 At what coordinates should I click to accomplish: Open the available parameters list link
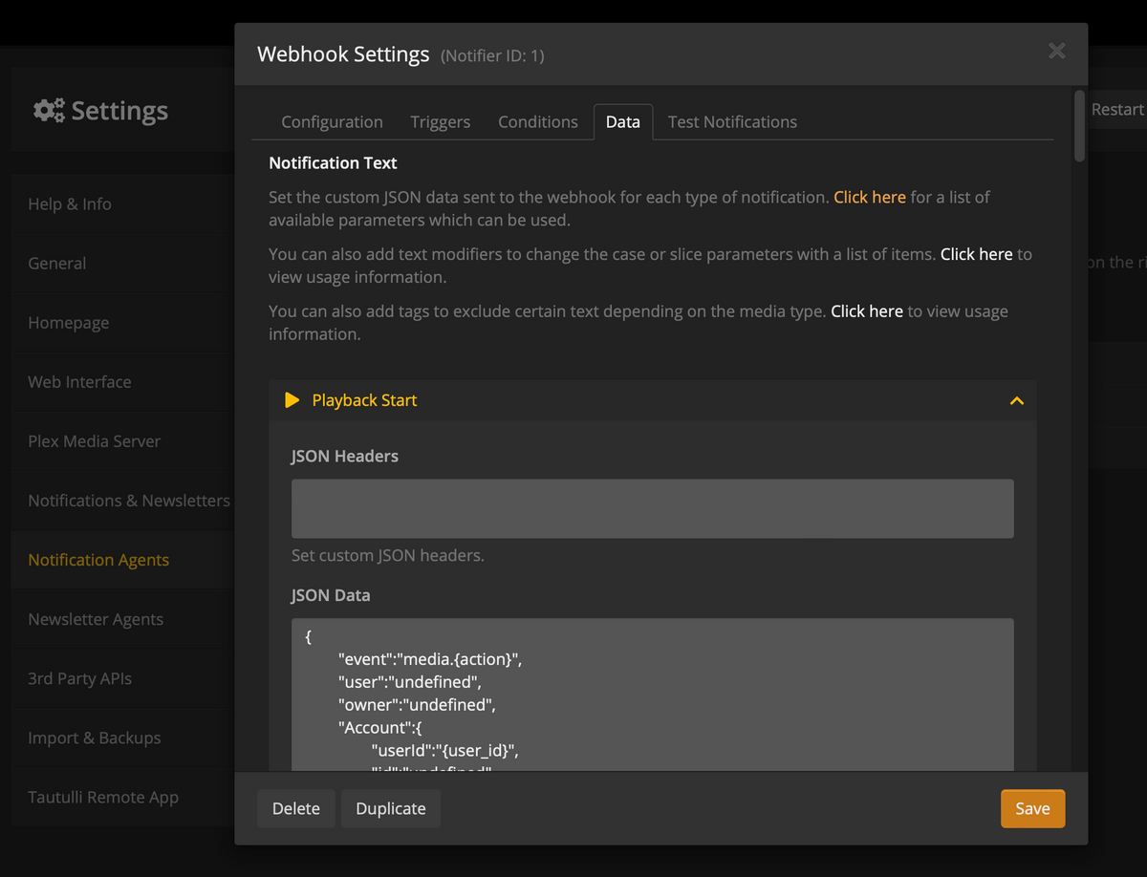pos(869,197)
